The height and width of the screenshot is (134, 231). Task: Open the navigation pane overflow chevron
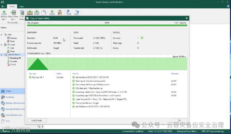tap(42, 126)
